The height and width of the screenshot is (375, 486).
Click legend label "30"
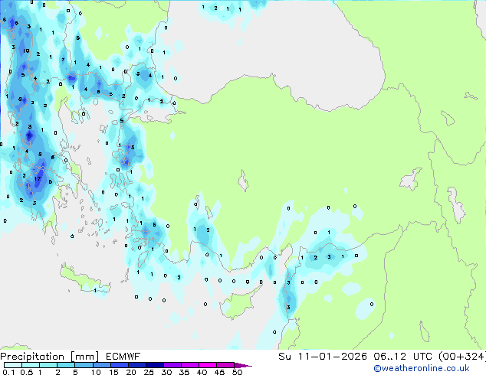166,372
